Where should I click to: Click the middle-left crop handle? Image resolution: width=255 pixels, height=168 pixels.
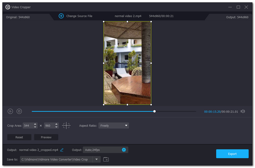tap(104, 63)
